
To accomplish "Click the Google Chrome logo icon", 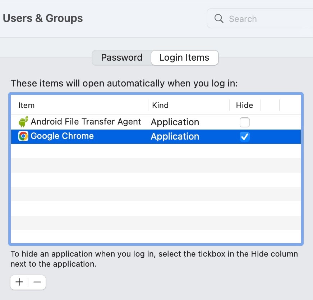I will pos(23,136).
